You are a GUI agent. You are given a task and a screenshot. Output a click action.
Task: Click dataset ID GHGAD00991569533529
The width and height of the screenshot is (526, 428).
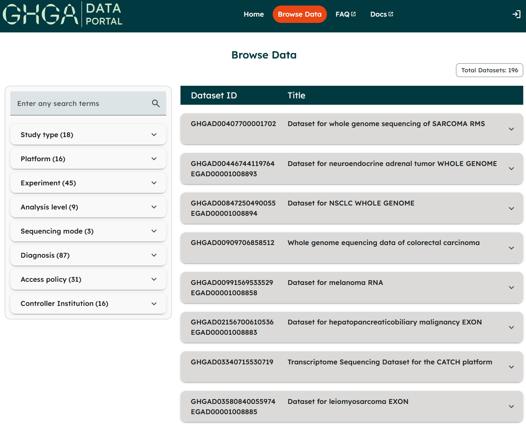point(232,283)
